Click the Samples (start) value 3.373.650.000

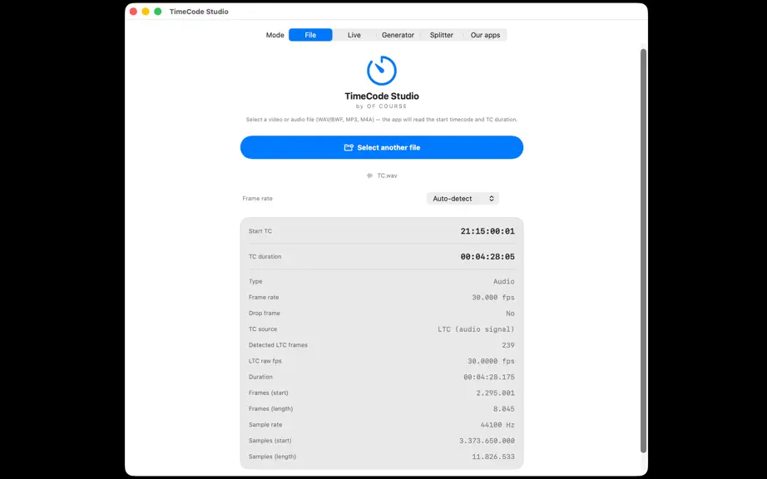point(487,441)
